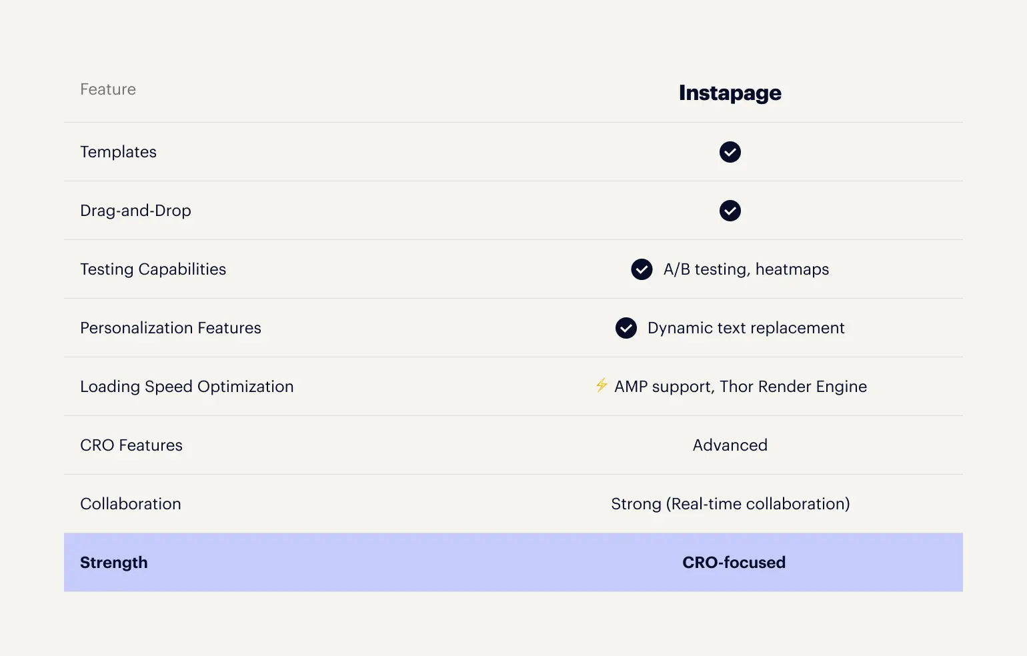Viewport: 1027px width, 656px height.
Task: Select the Collaboration row label
Action: [131, 504]
